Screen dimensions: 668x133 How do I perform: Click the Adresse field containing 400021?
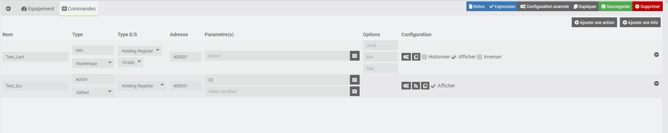[186, 57]
